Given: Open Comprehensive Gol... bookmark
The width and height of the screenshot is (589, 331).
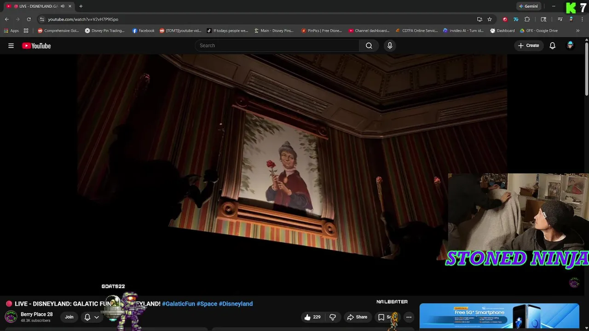Looking at the screenshot, I should pos(58,31).
